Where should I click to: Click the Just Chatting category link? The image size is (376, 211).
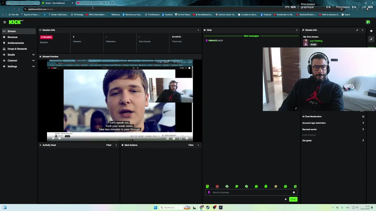tap(316, 41)
